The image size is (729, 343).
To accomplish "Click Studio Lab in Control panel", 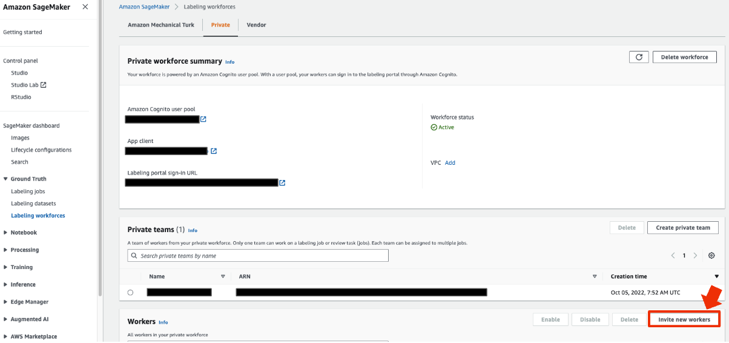I will click(x=24, y=85).
